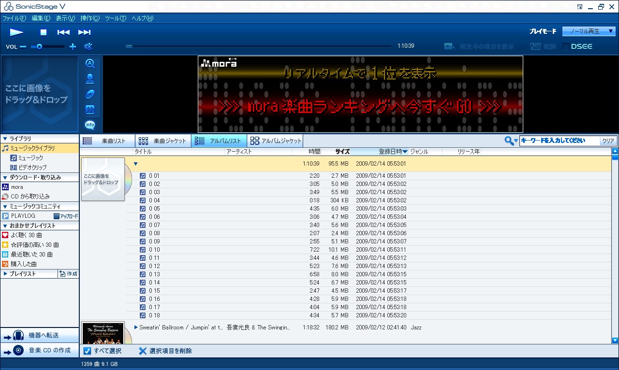Click the link icon beside the image panel
Screen dimensions: 619x370
click(89, 94)
